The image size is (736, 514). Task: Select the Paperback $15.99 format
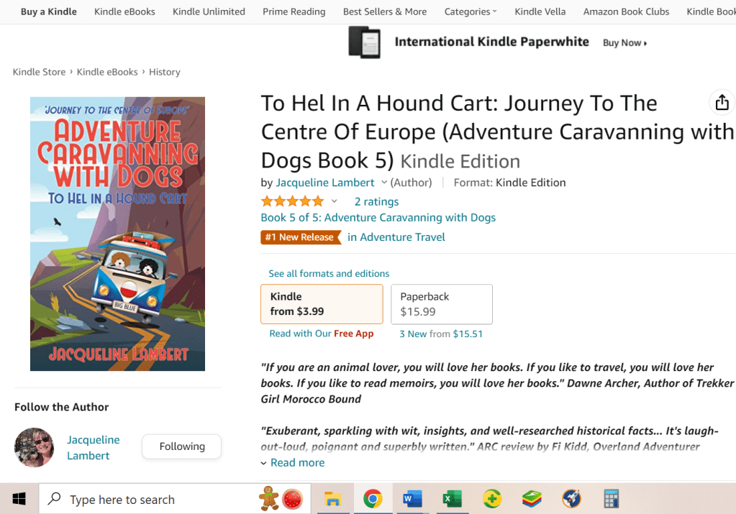441,304
